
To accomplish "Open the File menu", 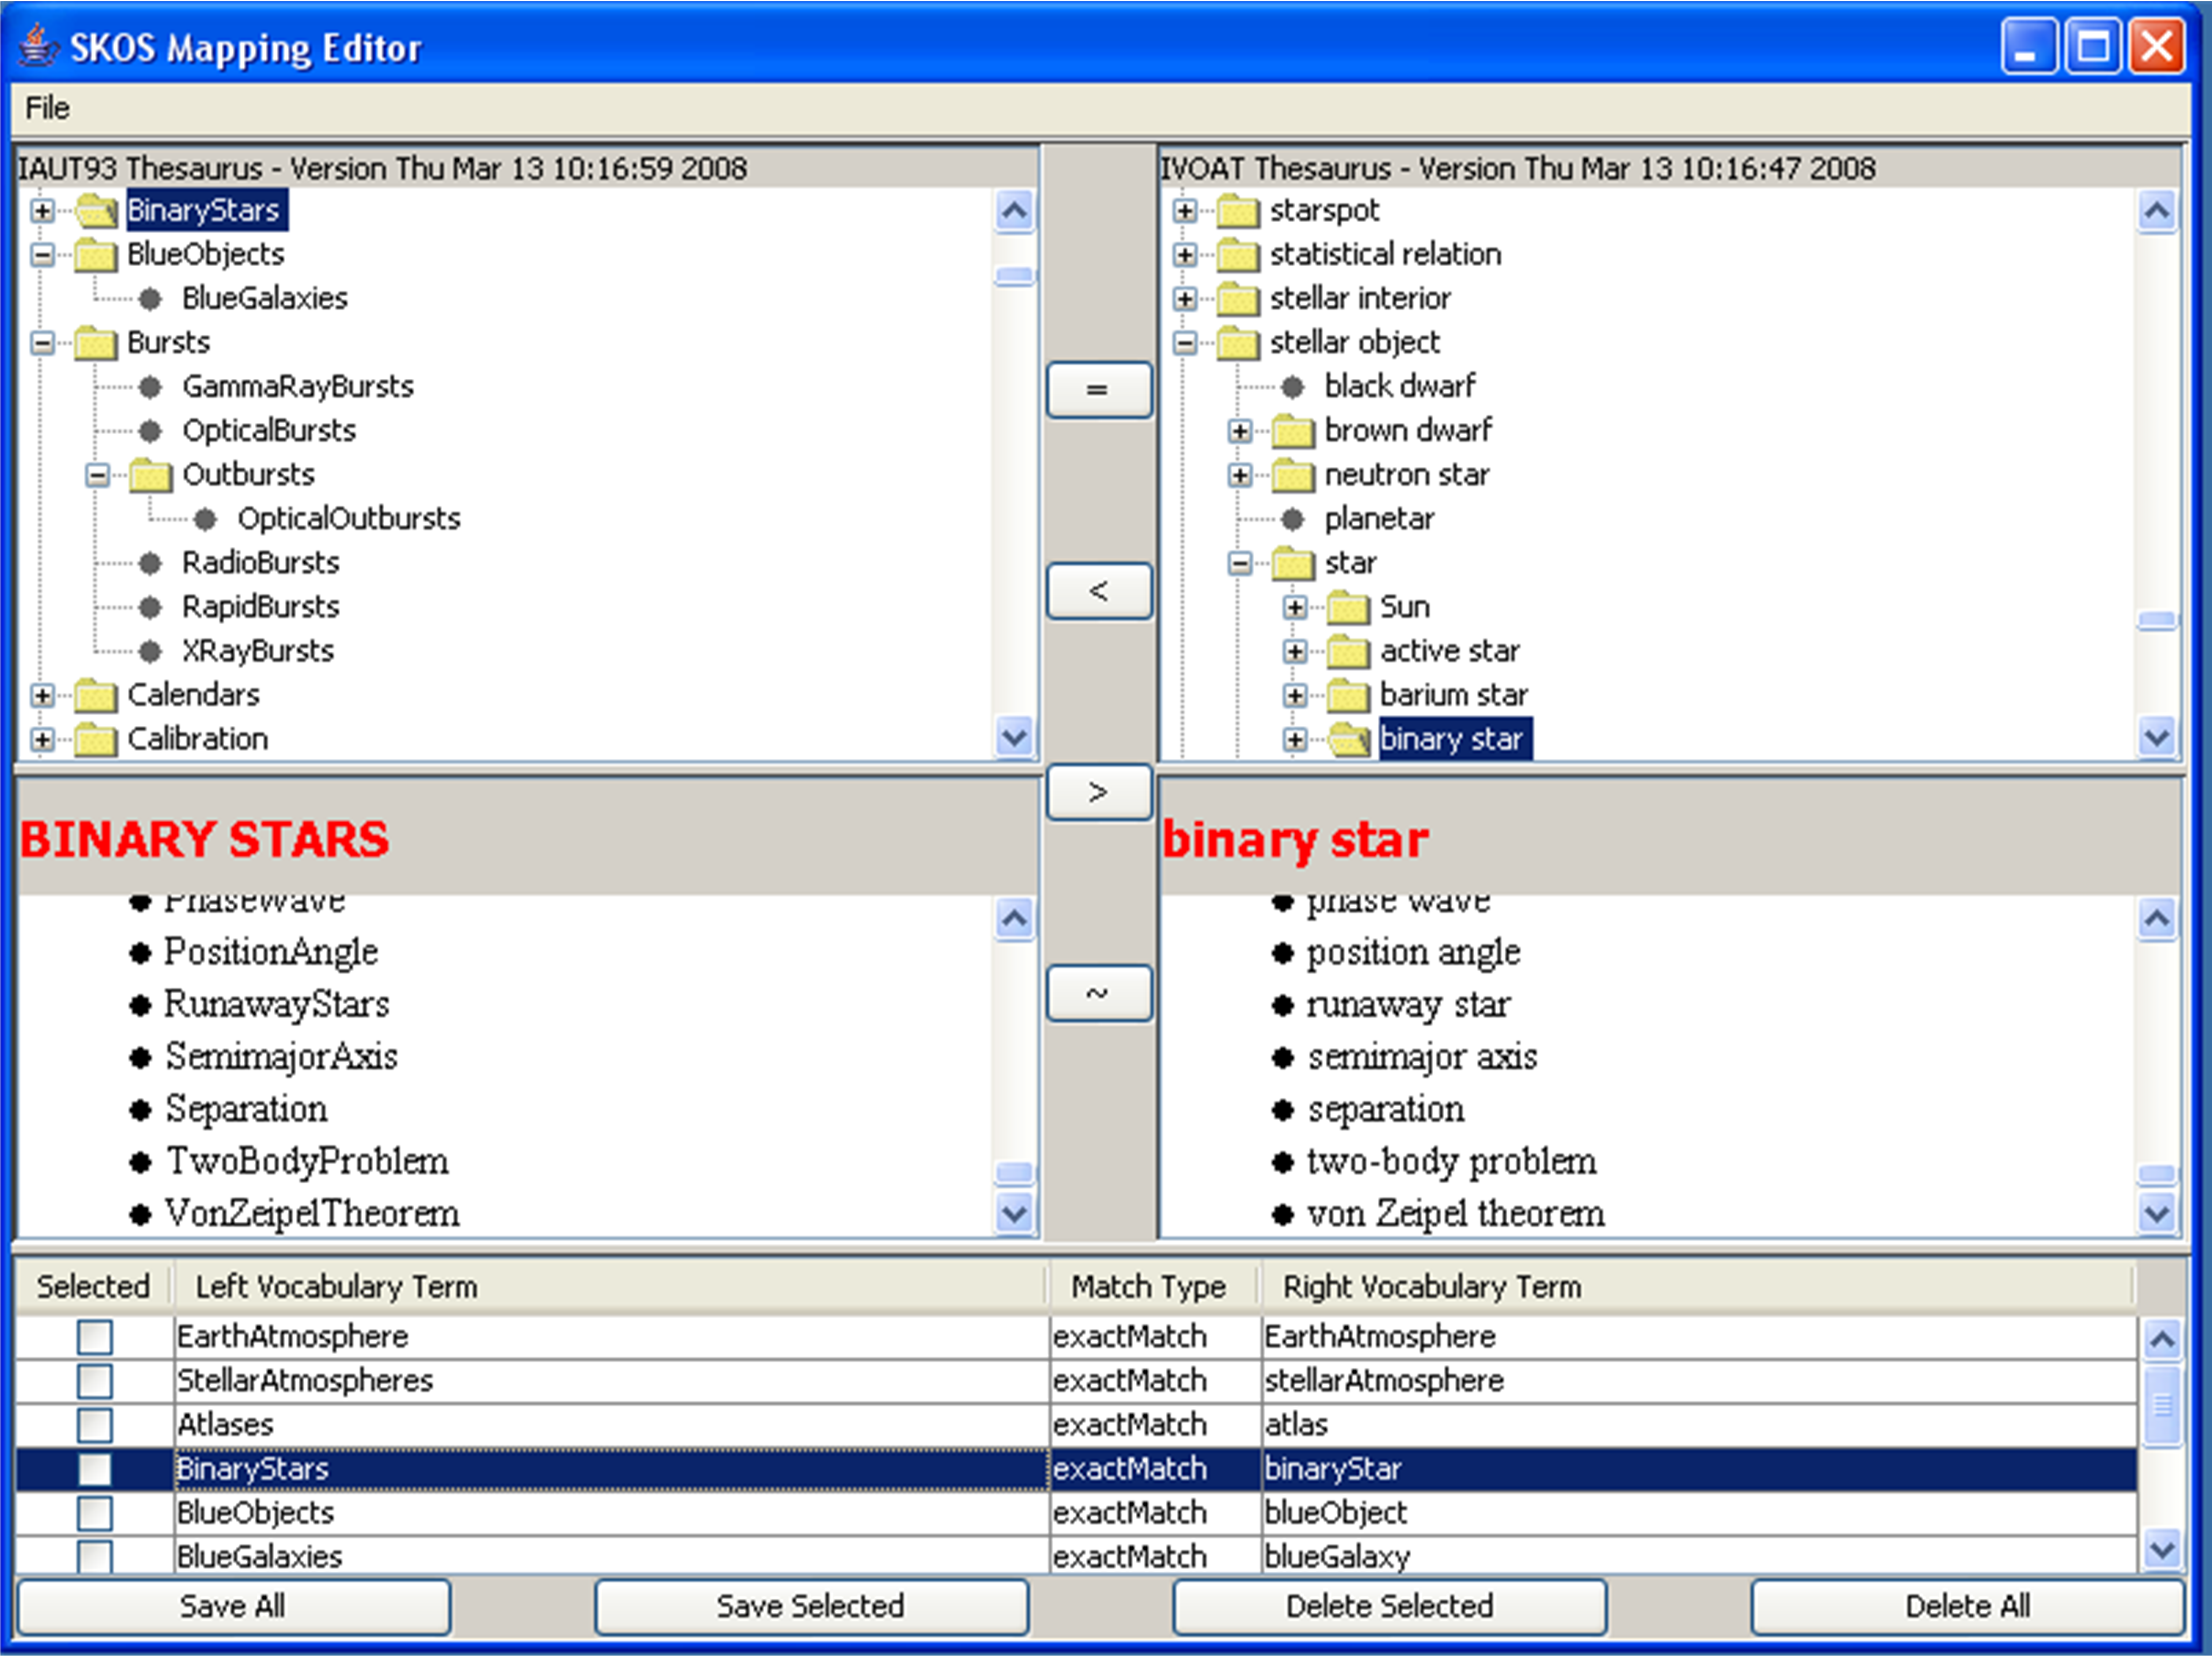I will [x=47, y=108].
